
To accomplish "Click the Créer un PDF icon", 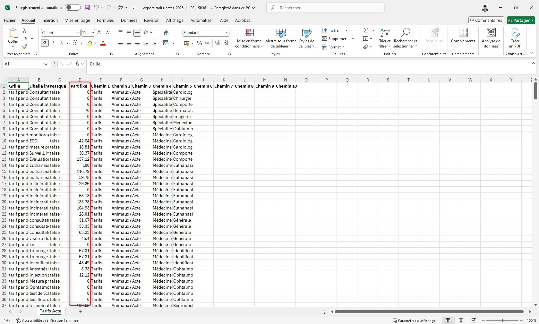I will pos(515,38).
